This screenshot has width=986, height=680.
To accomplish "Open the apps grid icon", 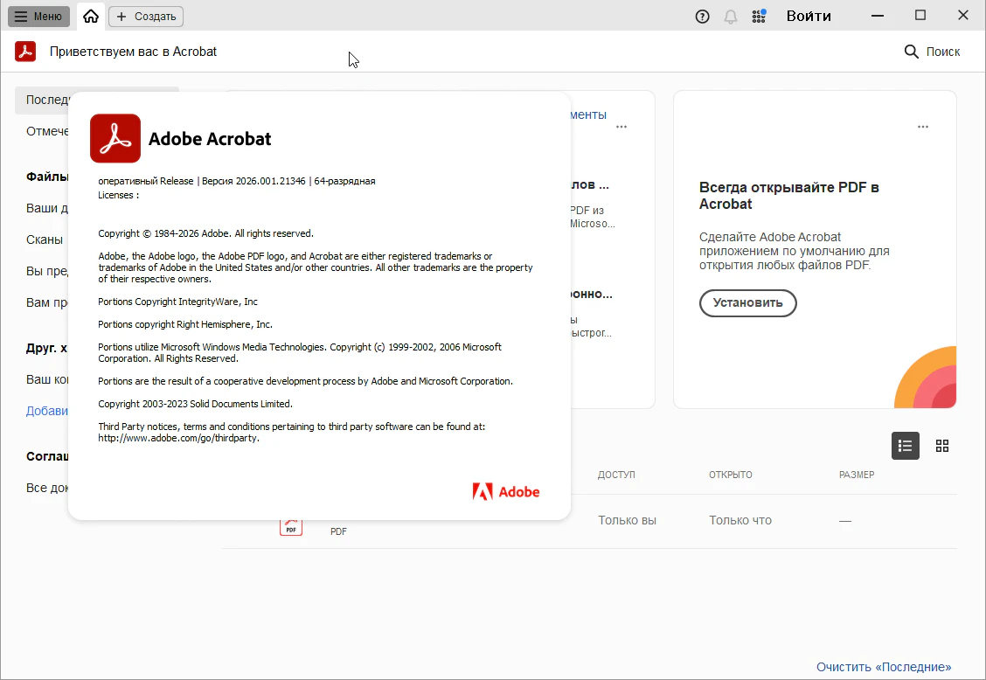I will [x=759, y=16].
